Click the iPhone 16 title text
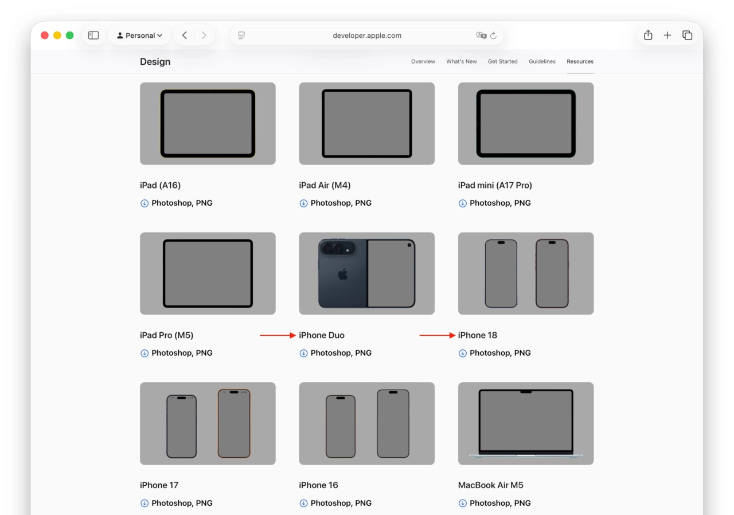Viewport: 734px width, 515px height. 318,486
